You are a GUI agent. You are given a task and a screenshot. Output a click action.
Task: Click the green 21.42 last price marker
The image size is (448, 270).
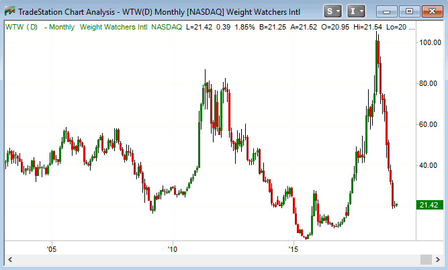tap(429, 205)
